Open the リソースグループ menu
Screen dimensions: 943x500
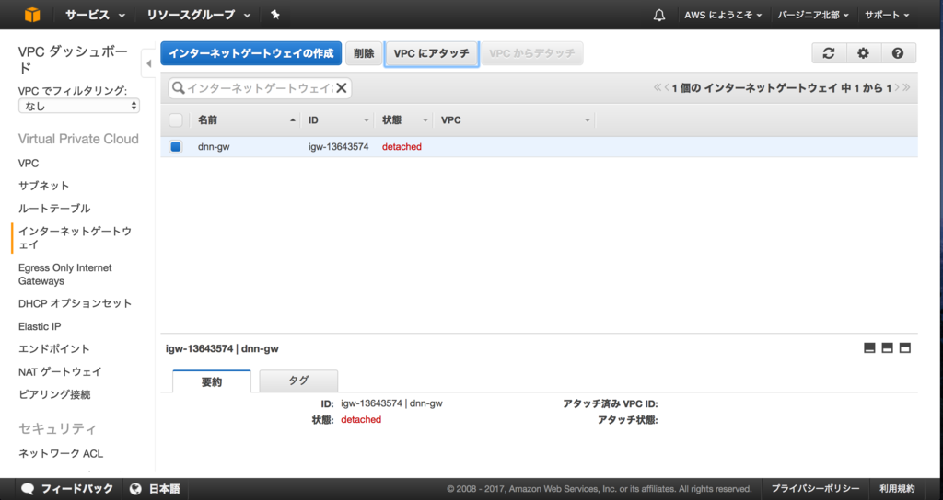click(199, 15)
